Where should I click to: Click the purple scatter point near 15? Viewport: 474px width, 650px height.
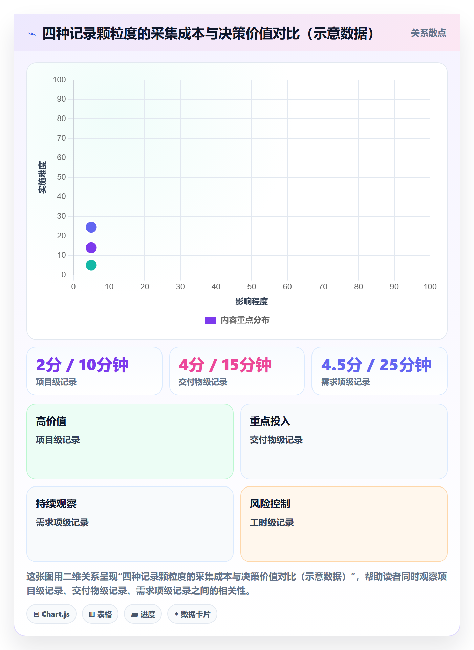[91, 248]
